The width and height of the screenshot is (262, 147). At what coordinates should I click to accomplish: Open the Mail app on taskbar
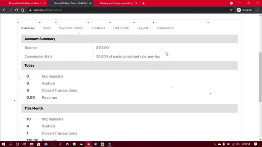pyautogui.click(x=46, y=144)
